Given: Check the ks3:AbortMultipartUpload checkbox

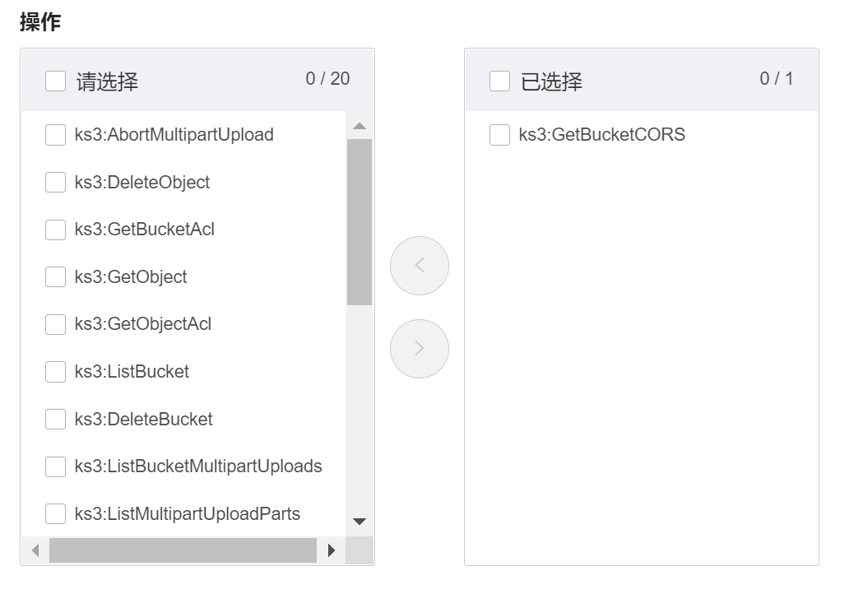Looking at the screenshot, I should point(55,135).
